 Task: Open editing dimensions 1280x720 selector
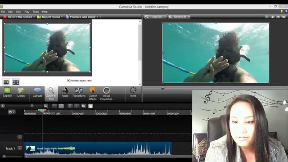[x=155, y=17]
